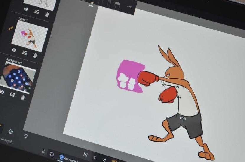
Task: Click the arrow icon in top toolbar
Action: click(130, 6)
